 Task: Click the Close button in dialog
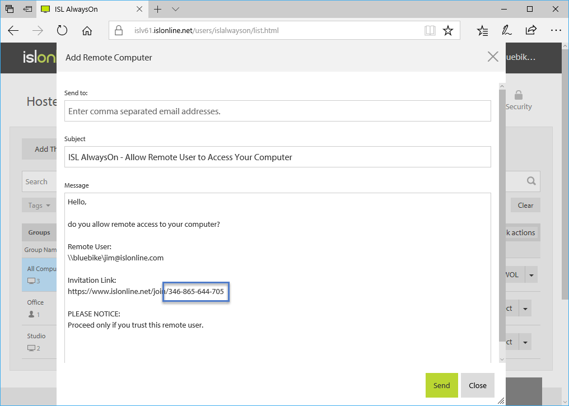pyautogui.click(x=478, y=385)
